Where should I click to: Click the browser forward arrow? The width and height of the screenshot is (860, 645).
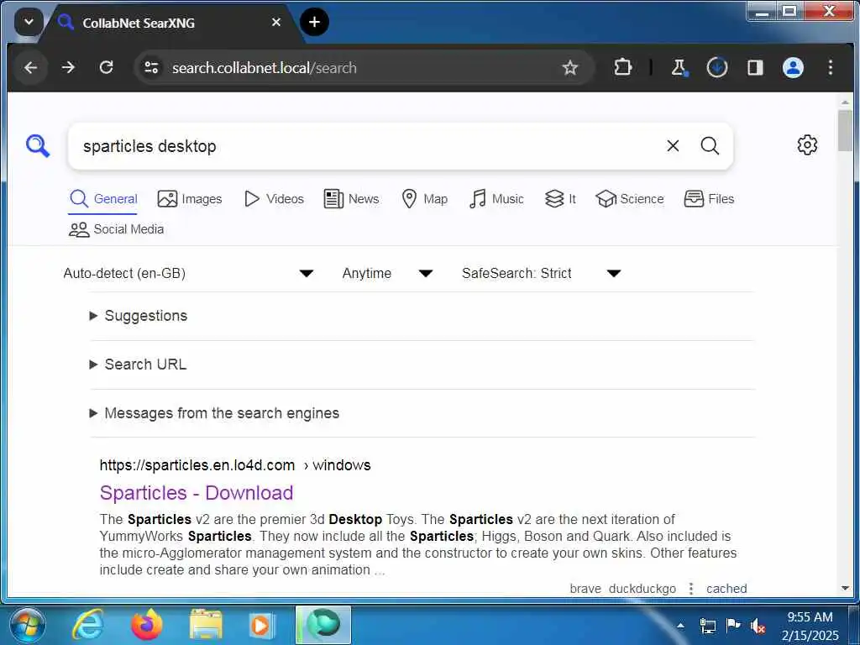68,67
